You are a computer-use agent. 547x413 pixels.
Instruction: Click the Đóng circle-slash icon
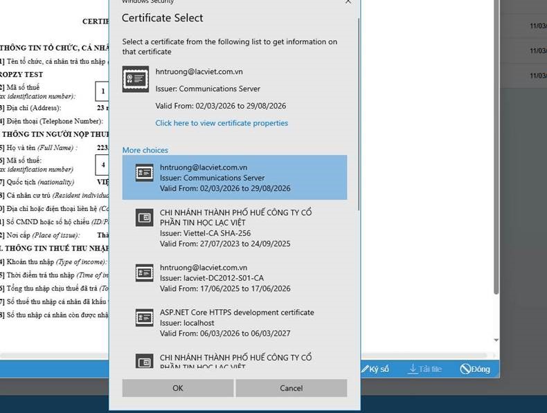click(x=465, y=369)
